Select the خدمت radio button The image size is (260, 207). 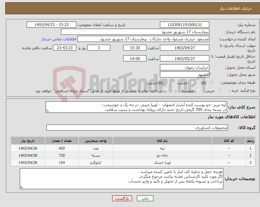192,82
